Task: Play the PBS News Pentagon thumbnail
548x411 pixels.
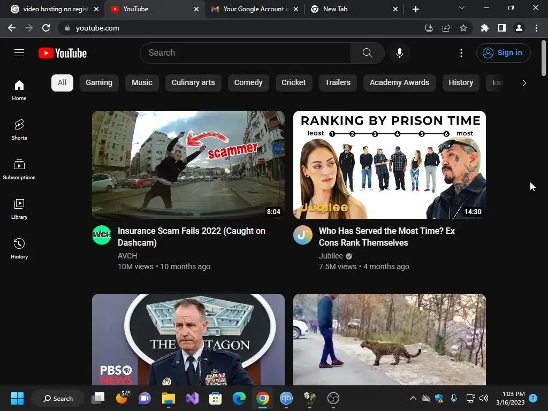Action: point(188,339)
